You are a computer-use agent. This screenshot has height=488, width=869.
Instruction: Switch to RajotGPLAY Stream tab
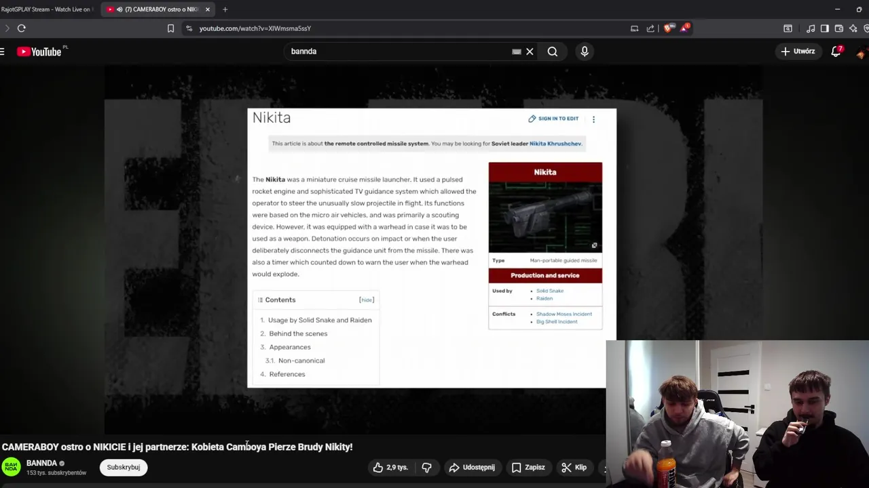point(48,9)
